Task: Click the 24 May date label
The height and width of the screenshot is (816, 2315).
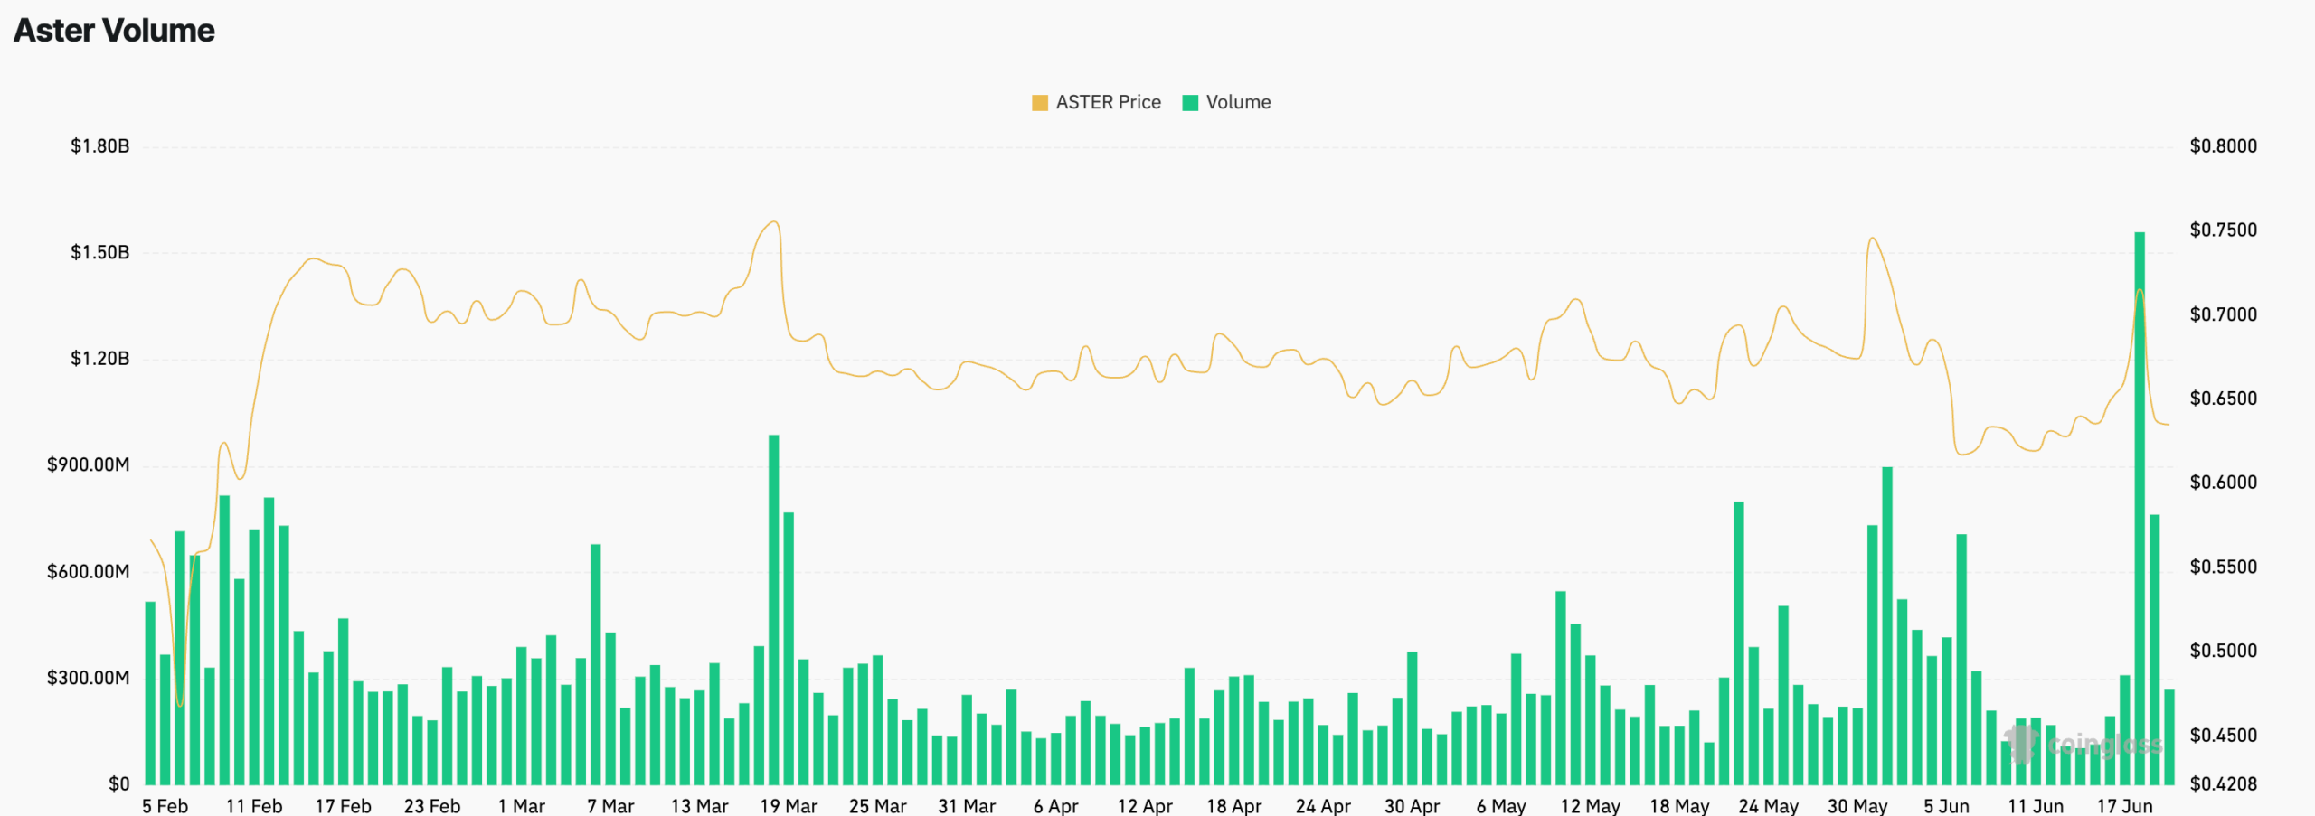Action: tap(1769, 806)
